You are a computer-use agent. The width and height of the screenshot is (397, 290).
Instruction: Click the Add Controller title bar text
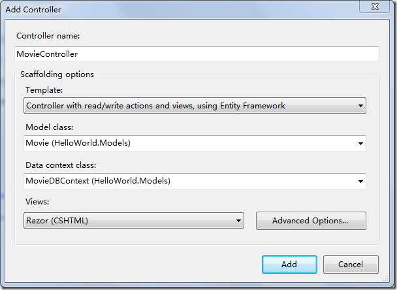coord(33,10)
